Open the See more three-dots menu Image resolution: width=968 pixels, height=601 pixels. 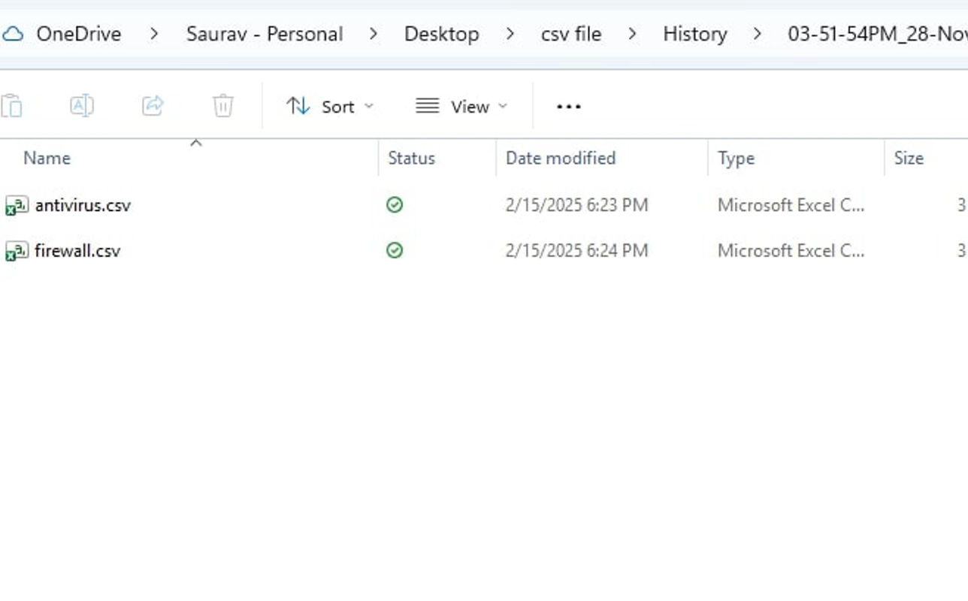(x=568, y=107)
